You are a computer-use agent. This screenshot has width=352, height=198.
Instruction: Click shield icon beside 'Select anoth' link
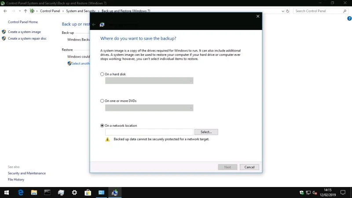tap(70, 63)
